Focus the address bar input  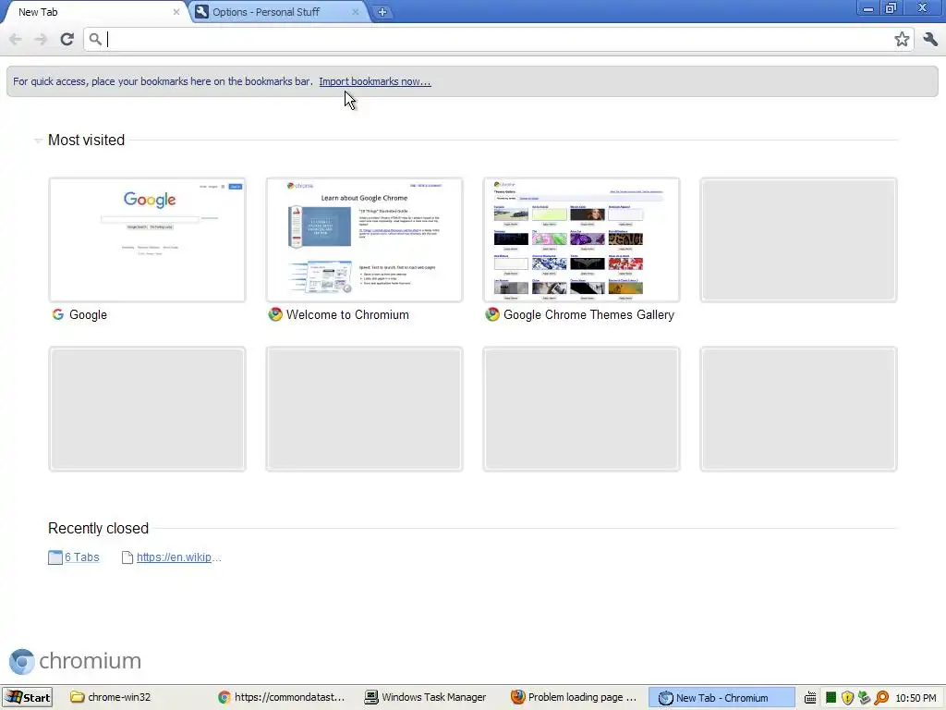[498, 39]
